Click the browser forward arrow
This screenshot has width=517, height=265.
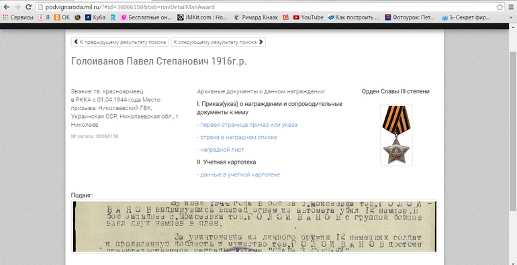[x=17, y=7]
